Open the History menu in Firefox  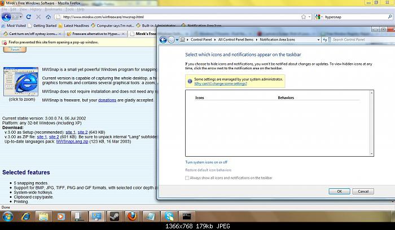point(36,10)
